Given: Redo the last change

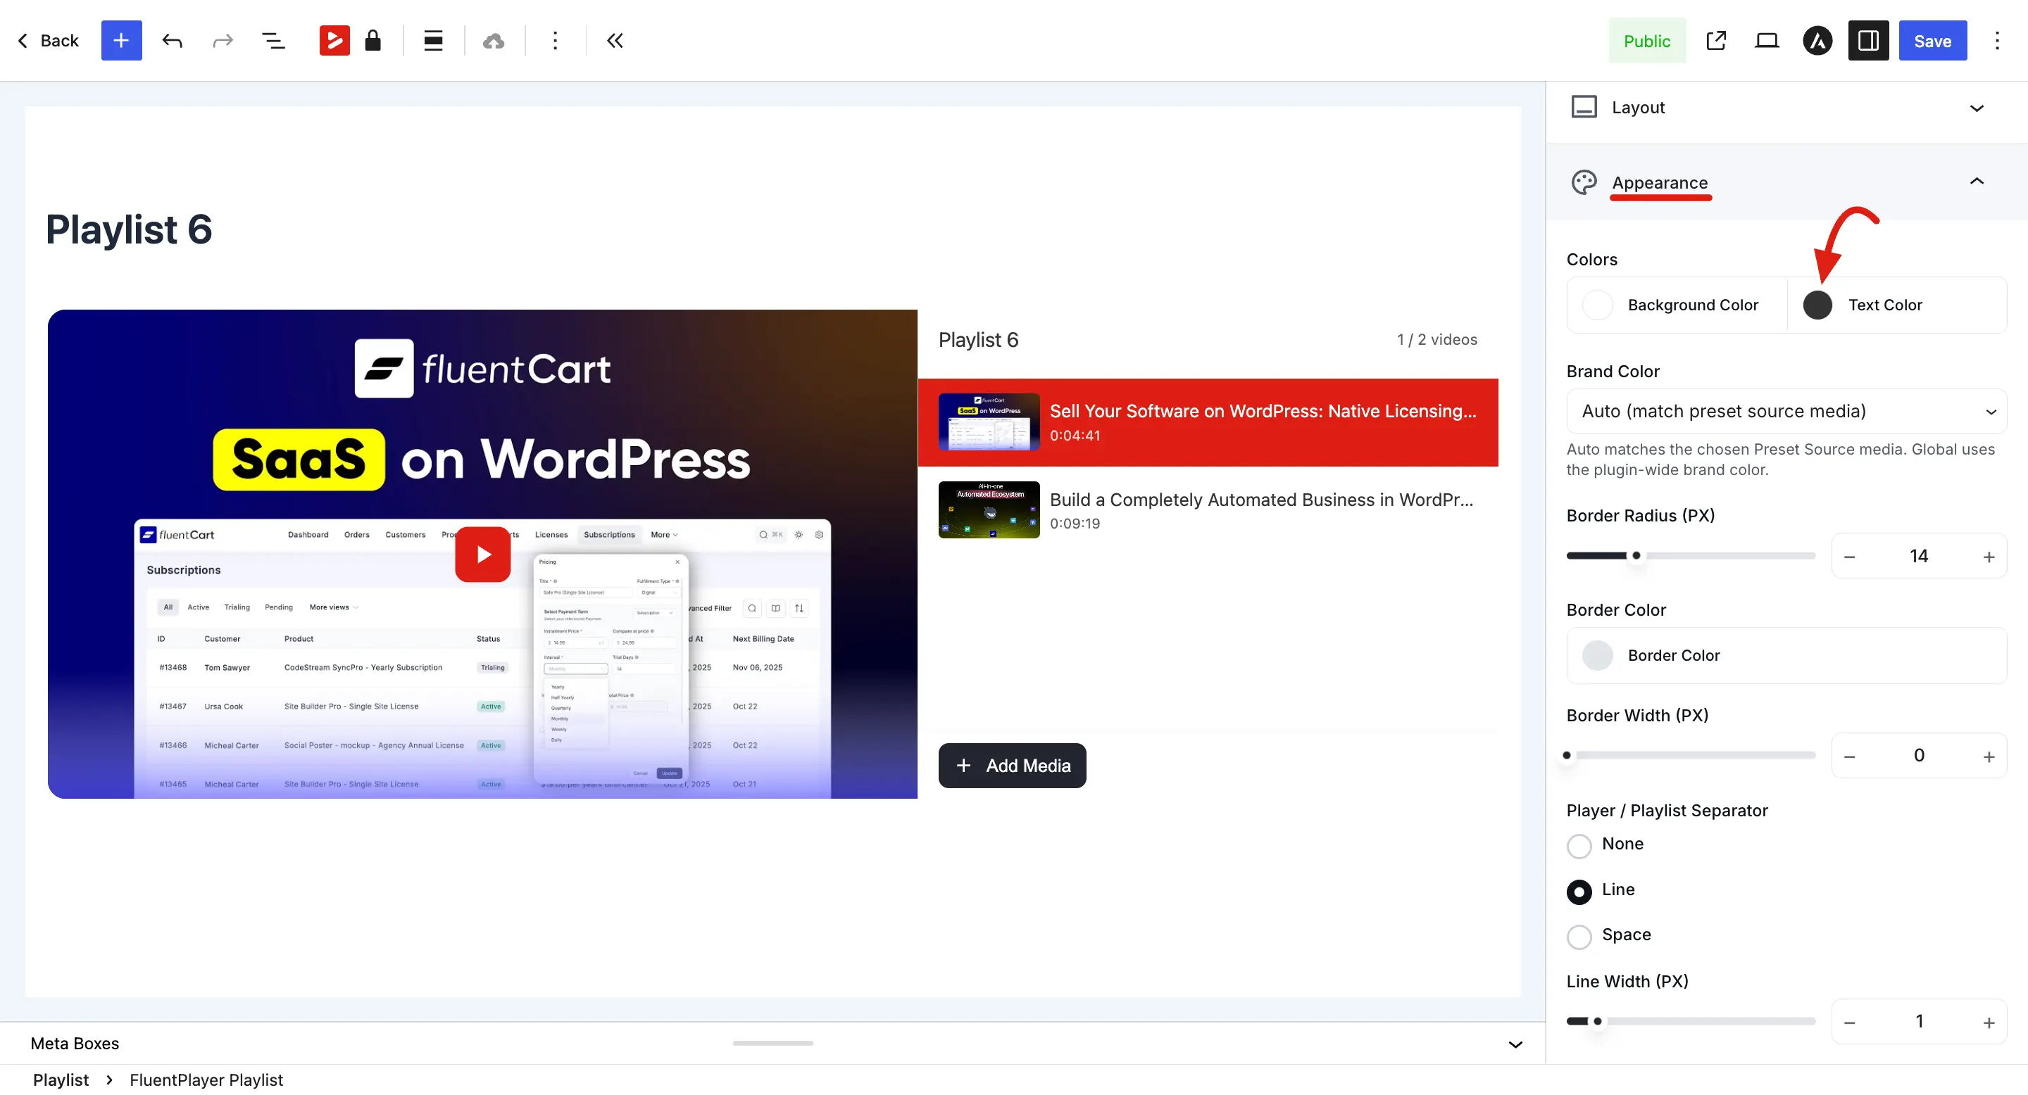Looking at the screenshot, I should 223,40.
